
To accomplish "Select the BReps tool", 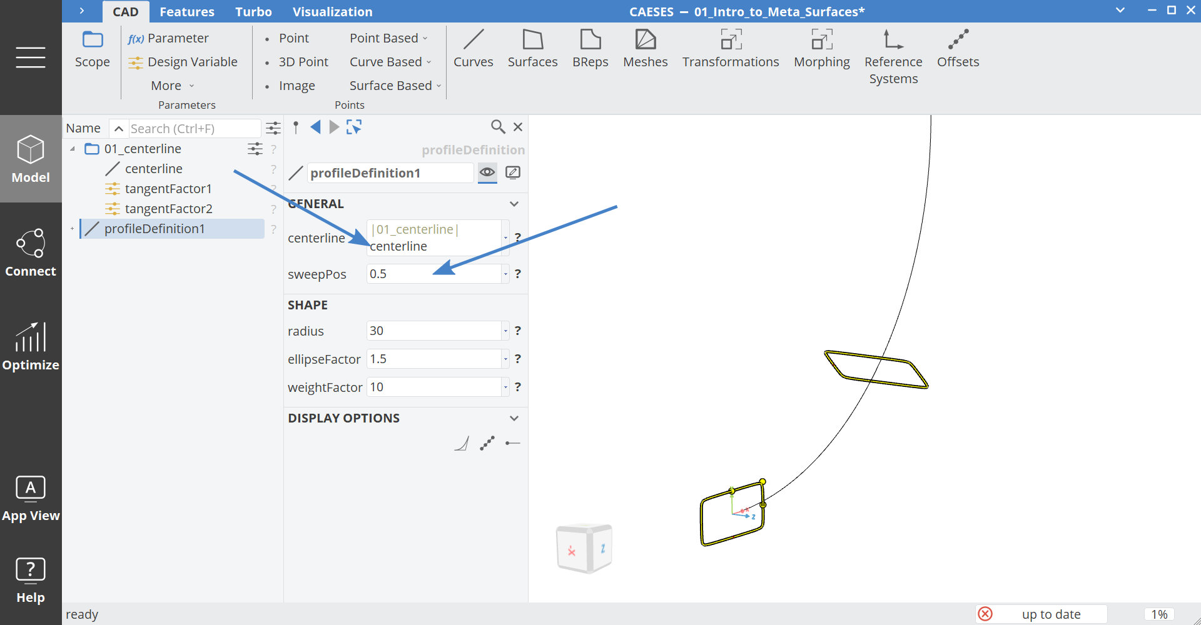I will click(590, 49).
